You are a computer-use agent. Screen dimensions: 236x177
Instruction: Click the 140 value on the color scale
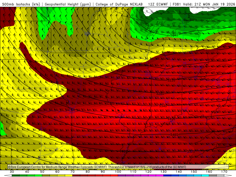(x=179, y=172)
